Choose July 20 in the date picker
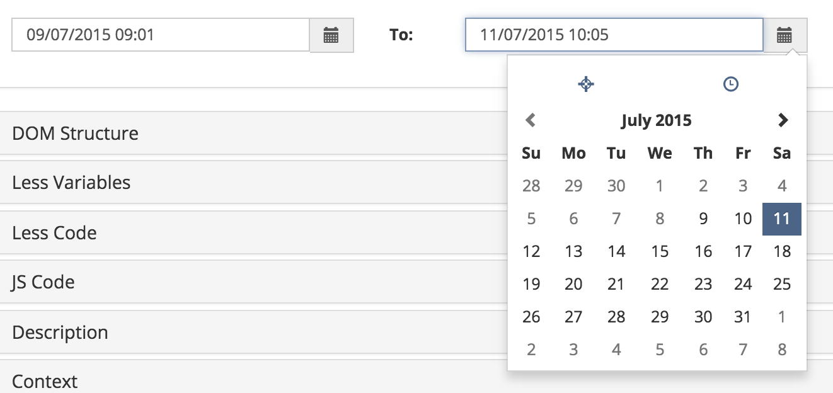Image resolution: width=833 pixels, height=393 pixels. 573,284
